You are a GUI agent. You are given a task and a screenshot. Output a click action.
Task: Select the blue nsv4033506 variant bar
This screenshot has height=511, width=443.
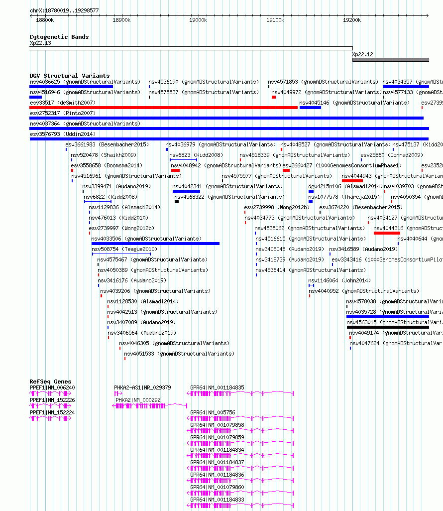155,244
